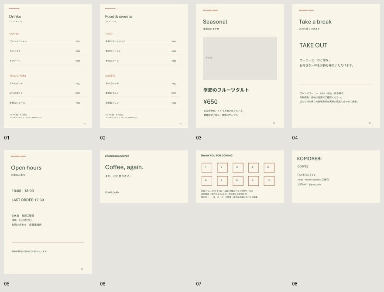Viewport: 384px width, 292px height.
Task: Select the "FOOD" section label
Action: [x=109, y=34]
